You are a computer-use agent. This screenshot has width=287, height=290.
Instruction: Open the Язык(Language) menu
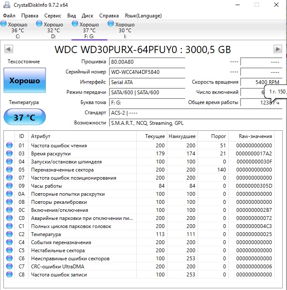tap(143, 16)
